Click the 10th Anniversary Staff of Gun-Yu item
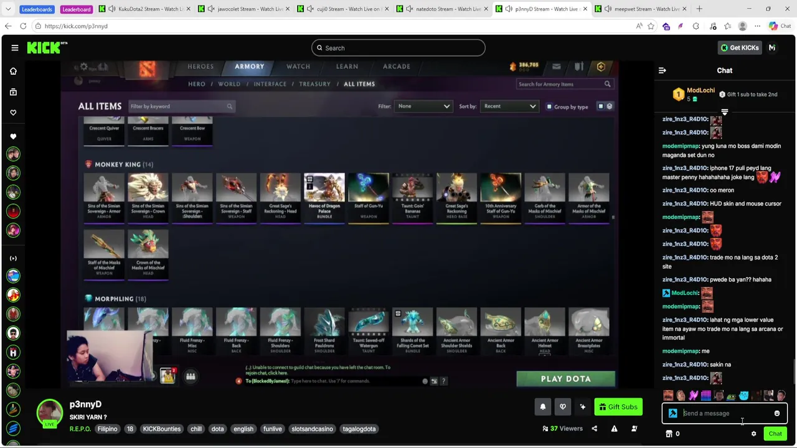Screen dimensions: 797x448 coord(501,197)
